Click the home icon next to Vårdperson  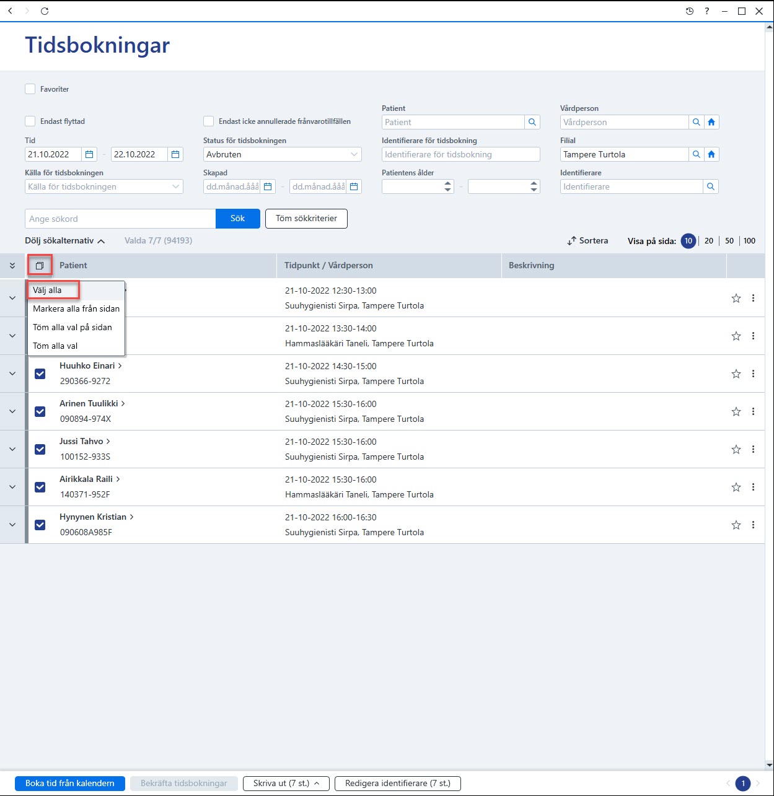click(x=711, y=122)
